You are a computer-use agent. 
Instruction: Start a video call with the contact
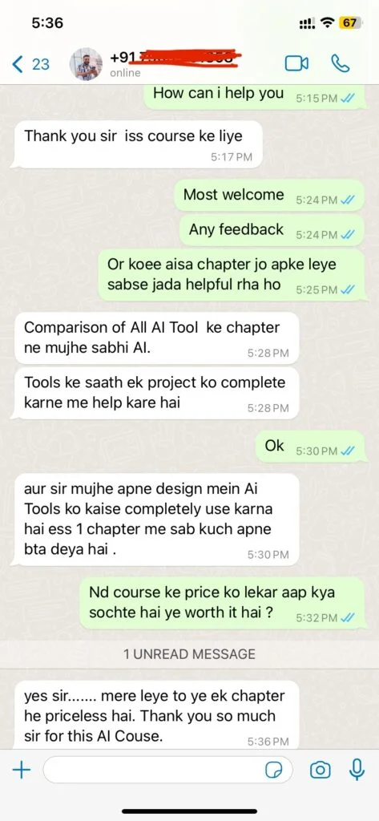tap(296, 63)
